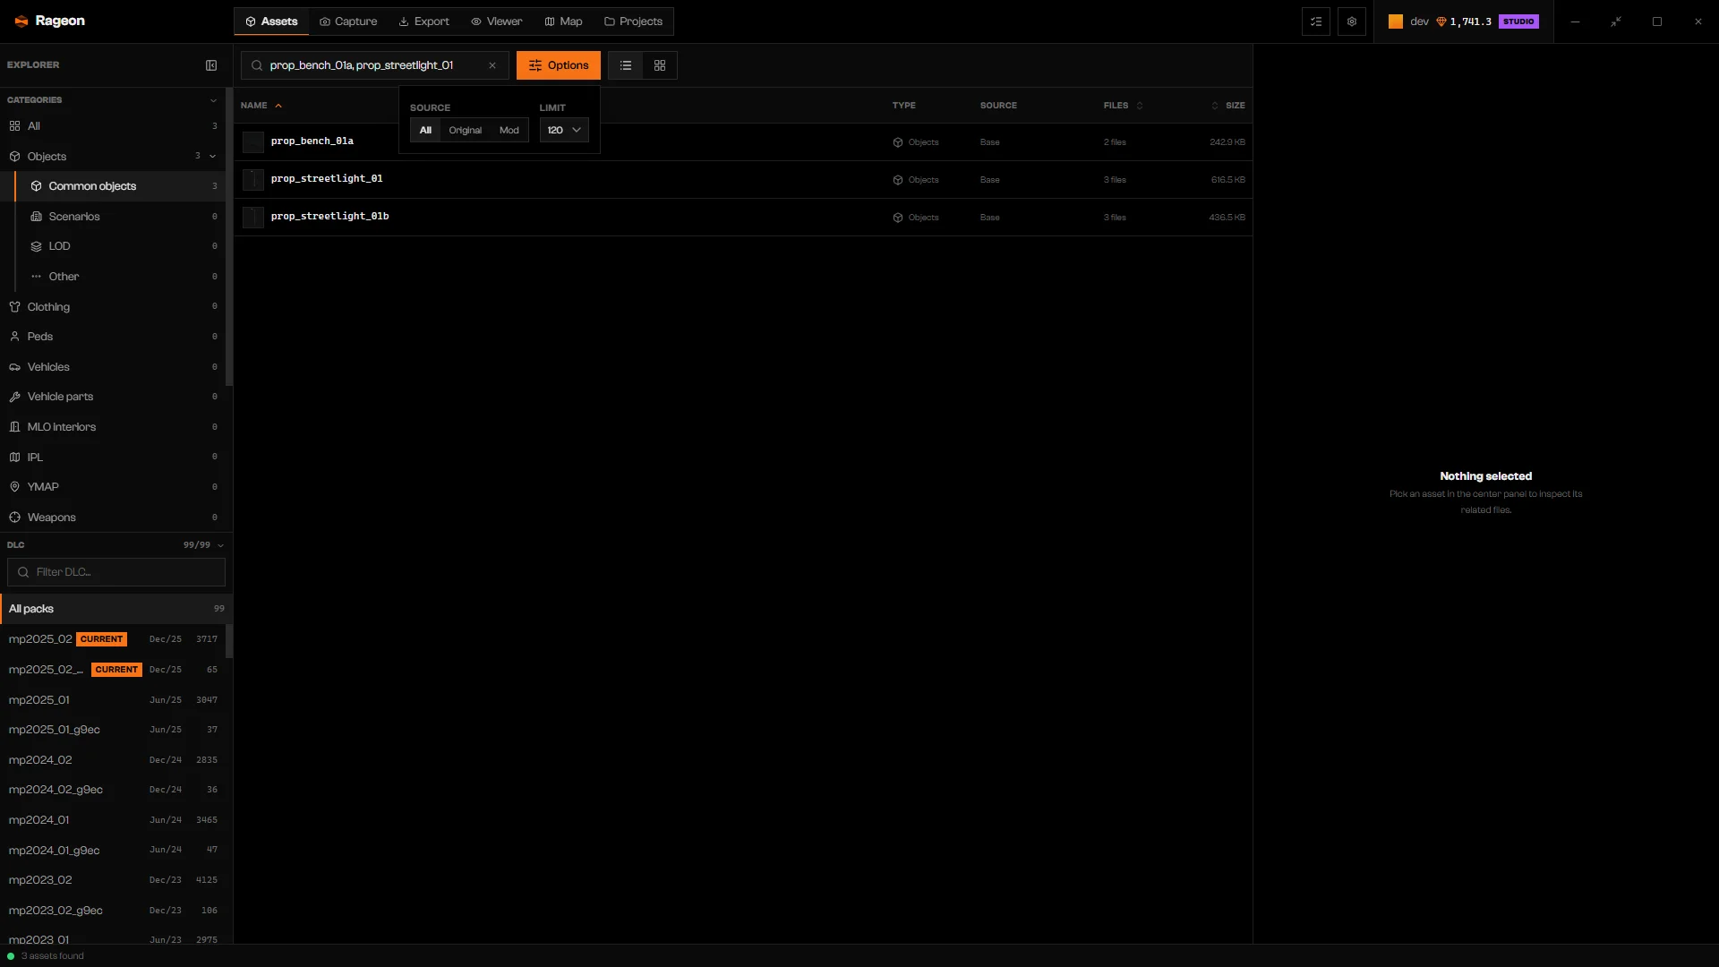The height and width of the screenshot is (967, 1719).
Task: Open settings gear in top bar
Action: [1352, 21]
